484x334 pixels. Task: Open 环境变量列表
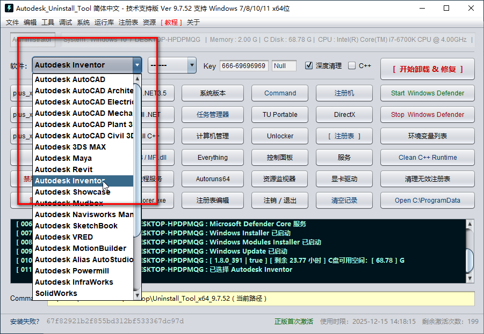coord(427,136)
